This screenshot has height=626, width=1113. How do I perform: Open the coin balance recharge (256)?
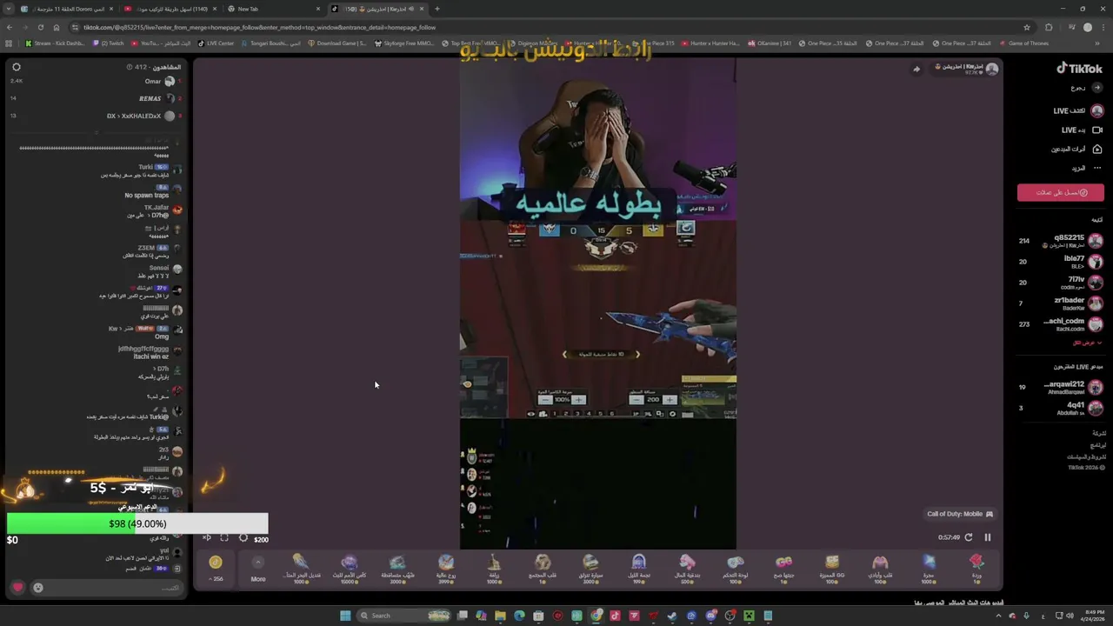click(x=216, y=569)
